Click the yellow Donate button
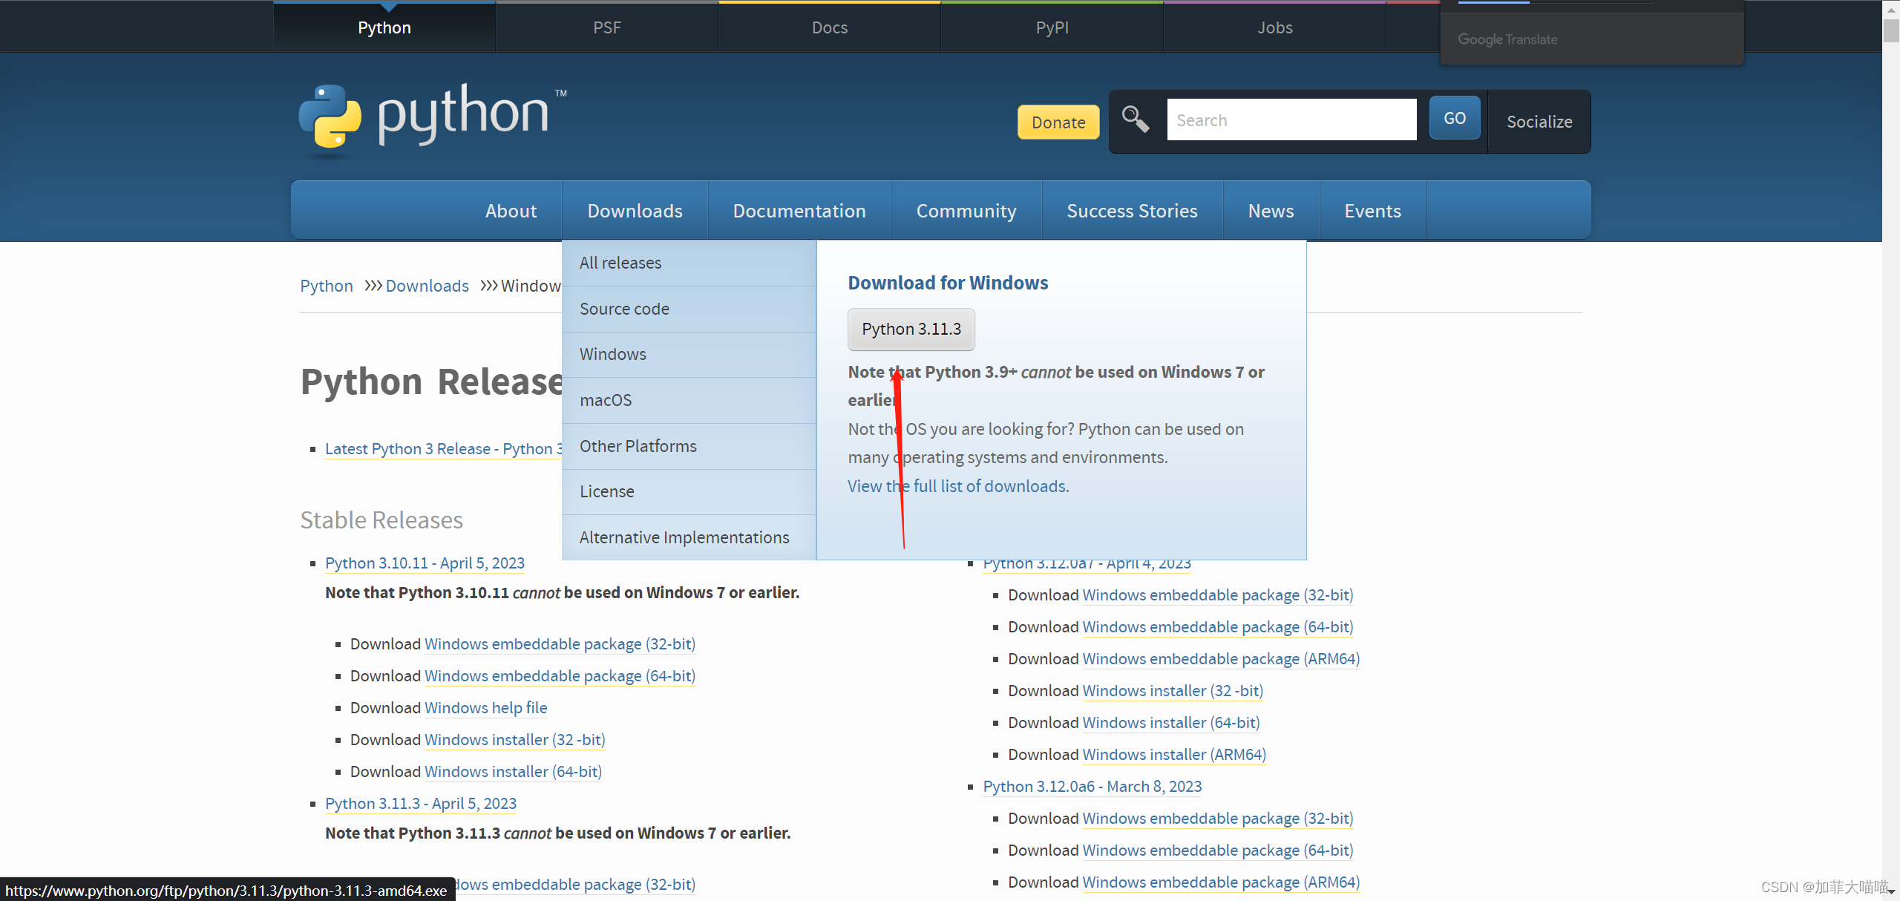 point(1058,122)
